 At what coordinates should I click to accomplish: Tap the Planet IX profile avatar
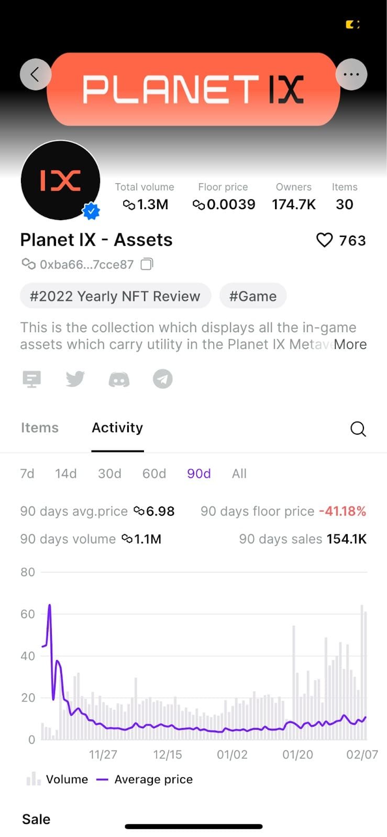(60, 180)
